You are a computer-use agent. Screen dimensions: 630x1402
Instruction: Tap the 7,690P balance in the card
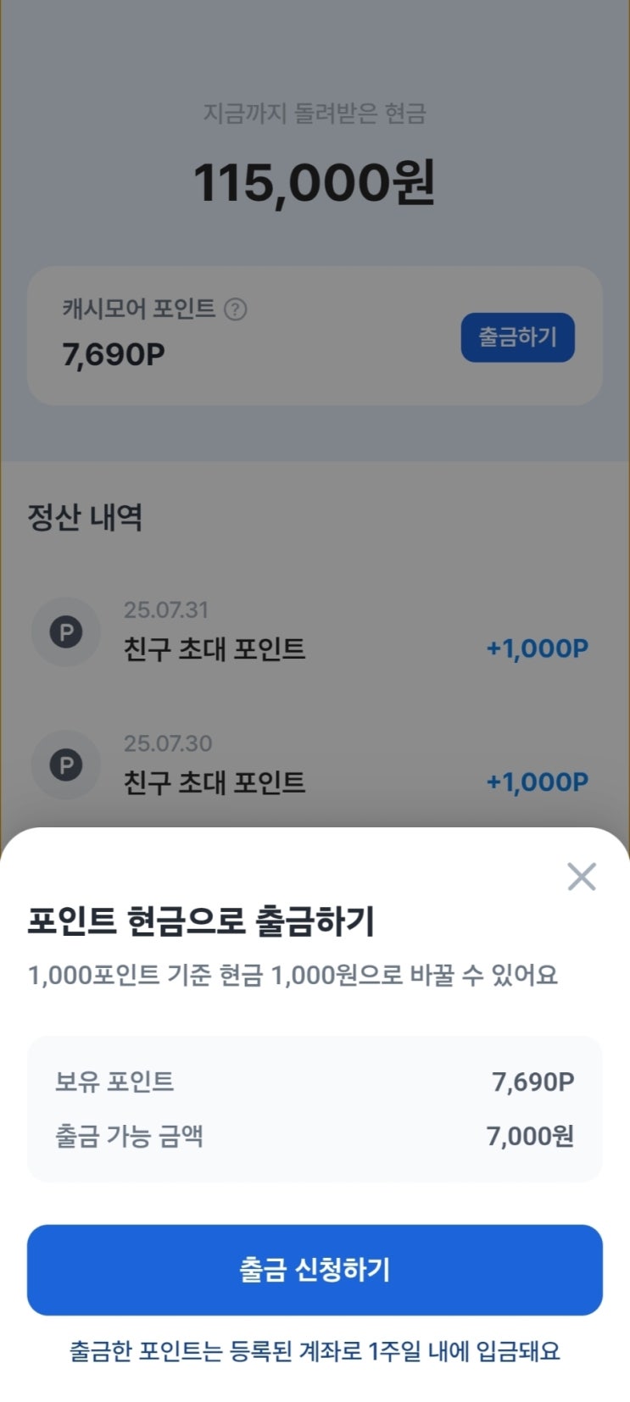pos(114,354)
